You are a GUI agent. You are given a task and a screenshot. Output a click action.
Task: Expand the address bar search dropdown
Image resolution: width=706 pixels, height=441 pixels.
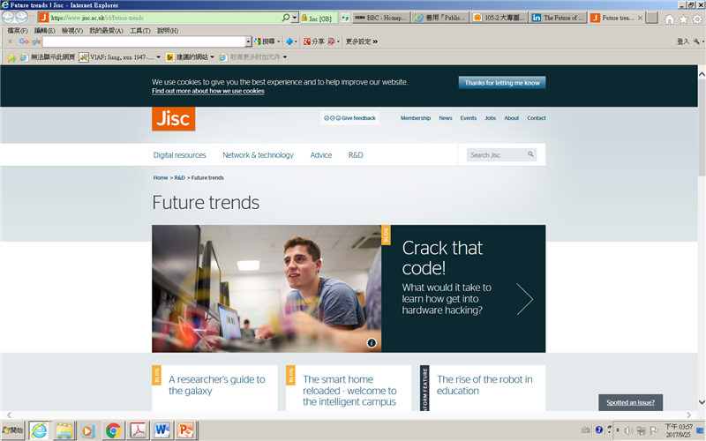(295, 18)
